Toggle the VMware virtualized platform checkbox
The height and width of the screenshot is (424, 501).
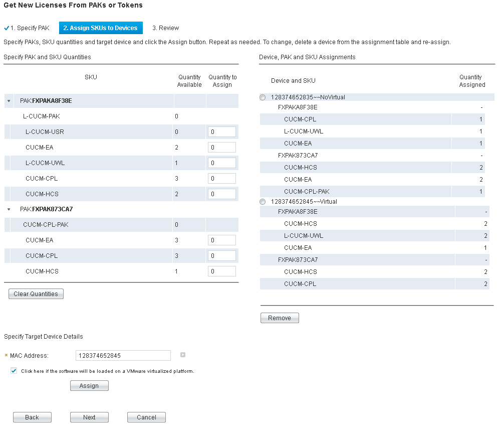(x=14, y=370)
